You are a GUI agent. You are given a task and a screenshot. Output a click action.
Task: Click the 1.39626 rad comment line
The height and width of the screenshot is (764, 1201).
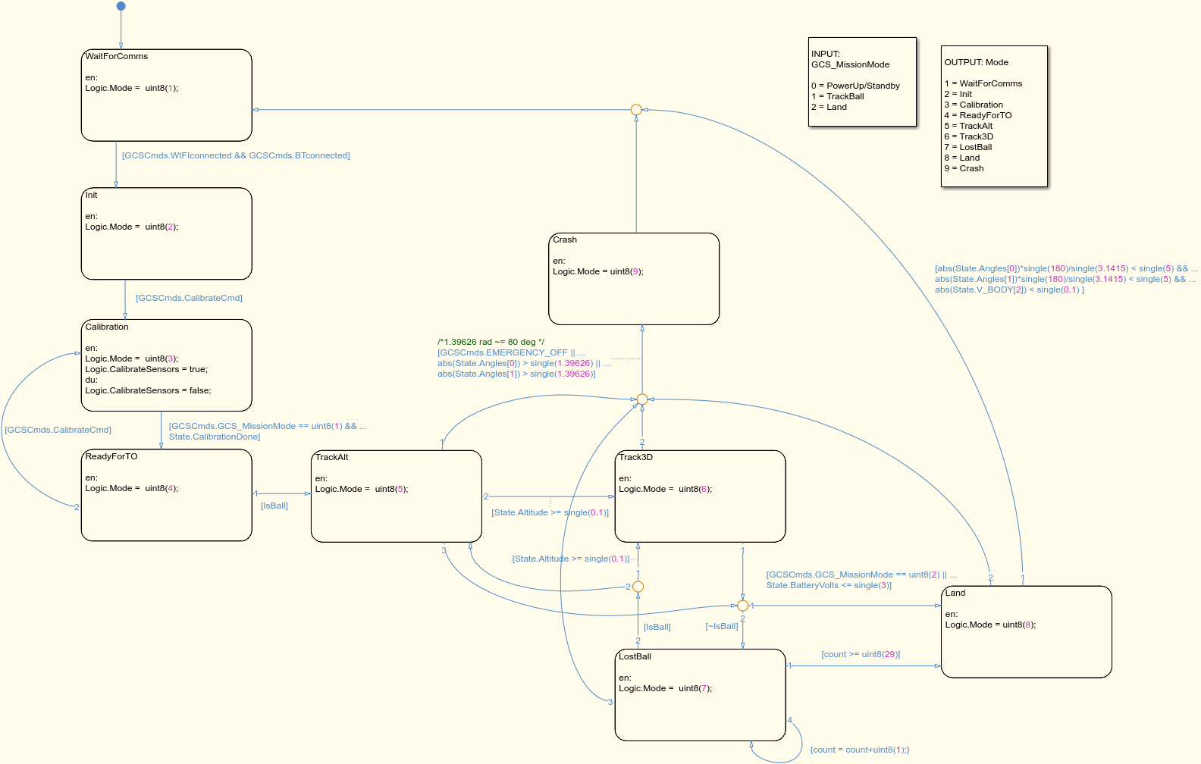491,342
